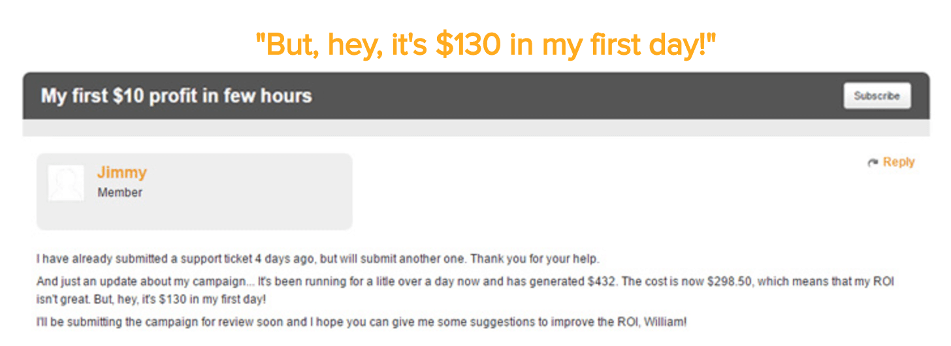Click Jimmy's blank avatar image
Image resolution: width=951 pixels, height=346 pixels.
coord(66,183)
